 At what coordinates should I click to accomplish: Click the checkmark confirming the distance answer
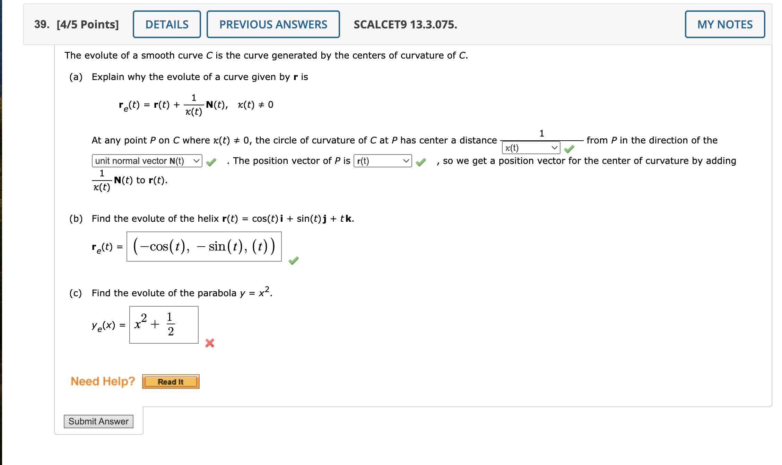pos(570,148)
